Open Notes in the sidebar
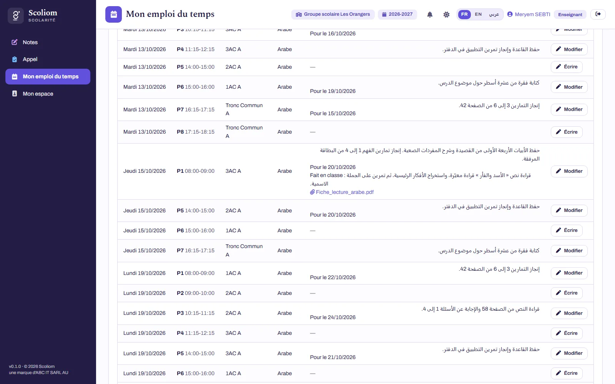615x384 pixels. (48, 42)
